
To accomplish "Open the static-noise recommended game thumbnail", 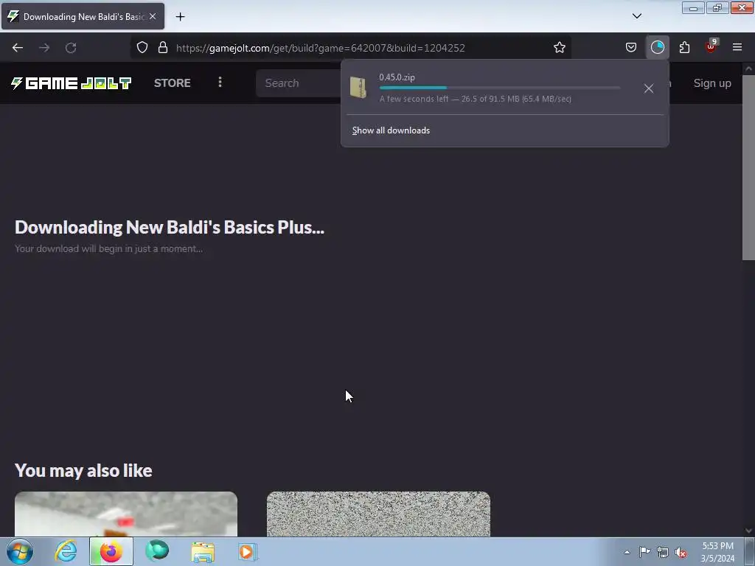I will click(378, 514).
